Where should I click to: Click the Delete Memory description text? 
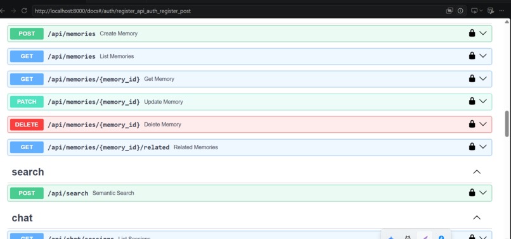tap(163, 125)
